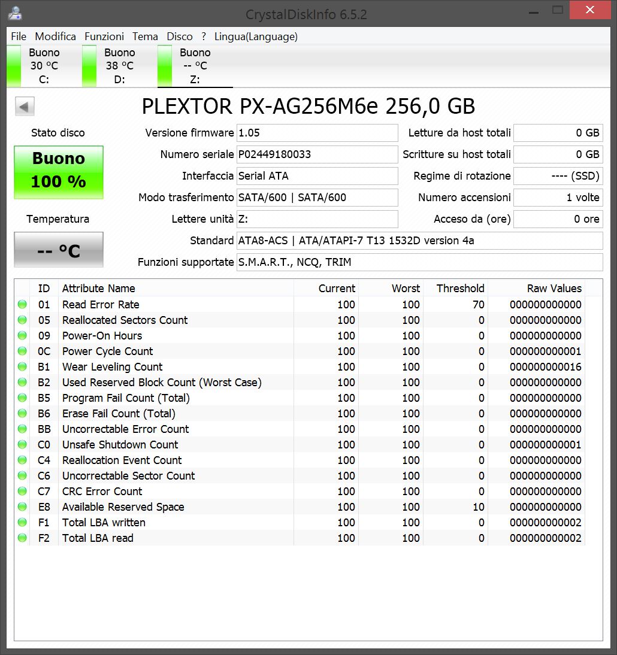Click green status dot for Power-On Hours
The width and height of the screenshot is (617, 655).
coord(22,335)
